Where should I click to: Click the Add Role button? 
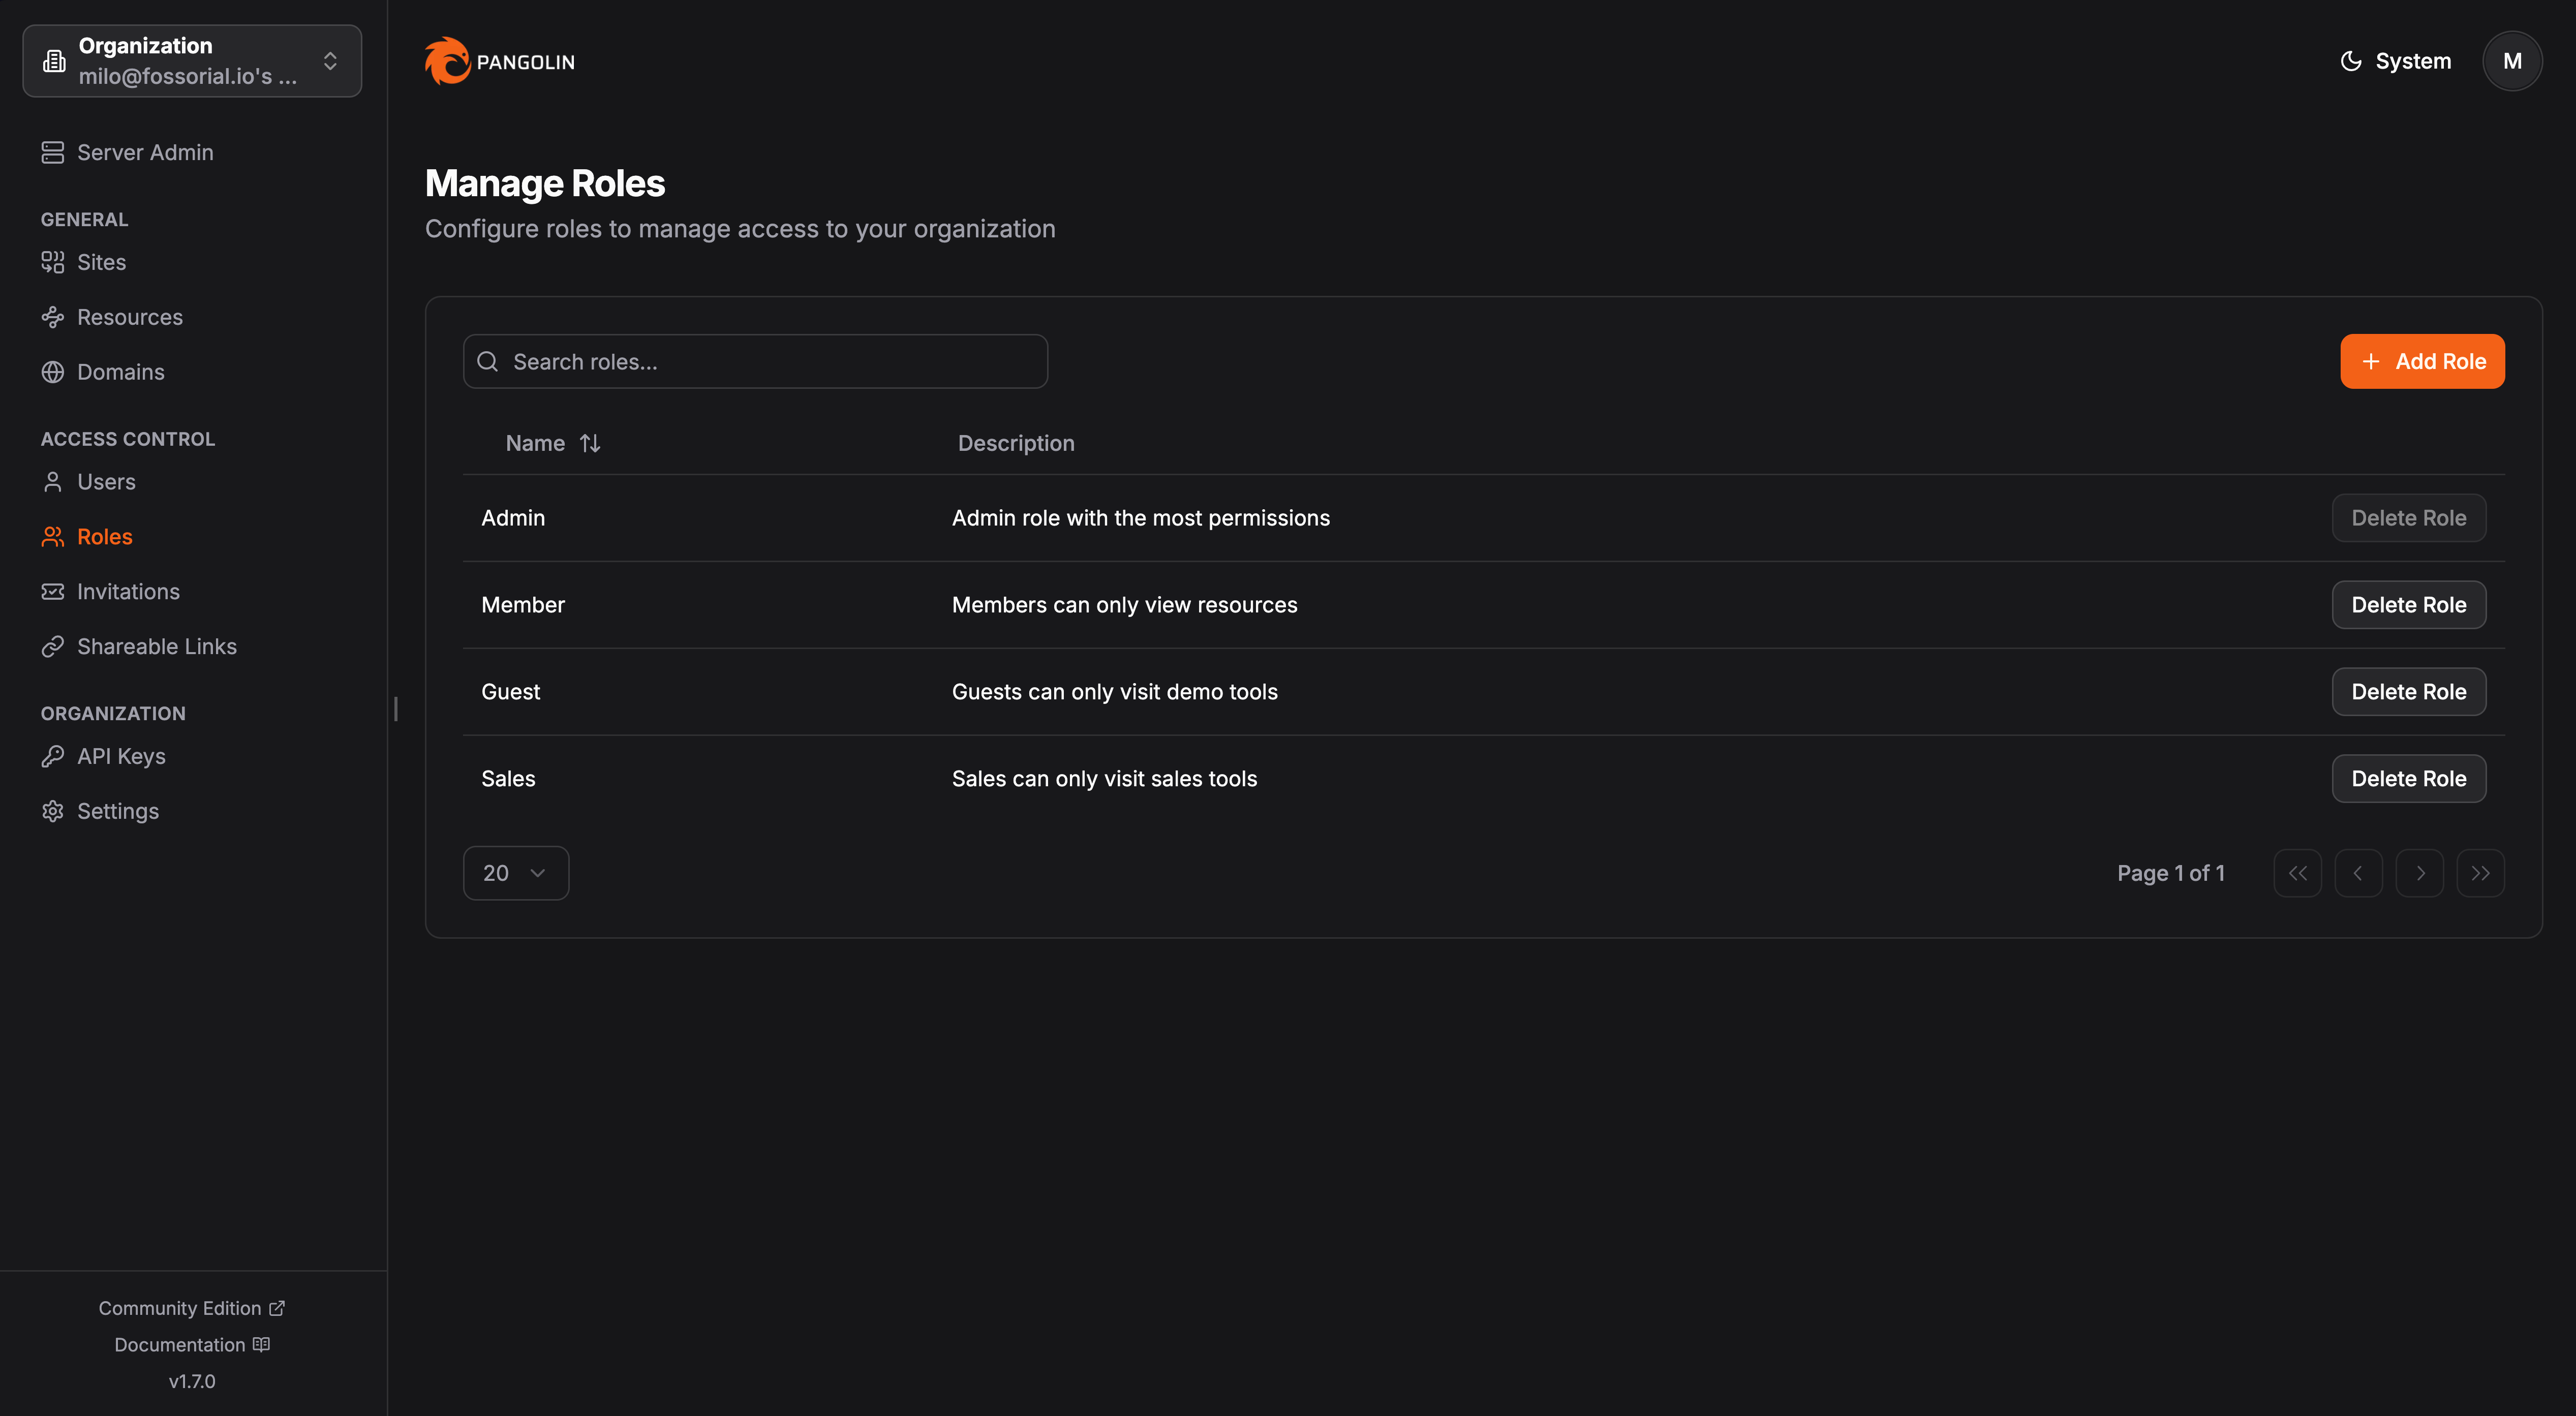(x=2421, y=361)
